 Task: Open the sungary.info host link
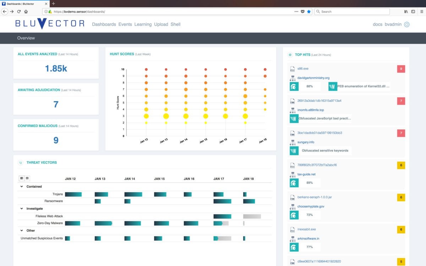(x=306, y=142)
